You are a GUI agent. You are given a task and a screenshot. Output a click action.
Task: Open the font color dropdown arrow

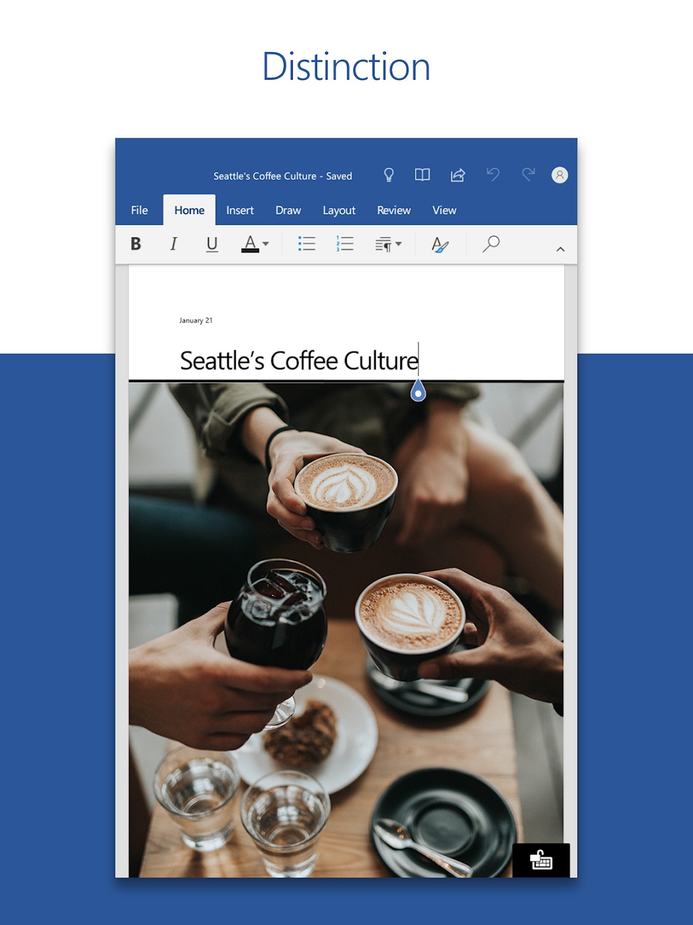coord(266,244)
